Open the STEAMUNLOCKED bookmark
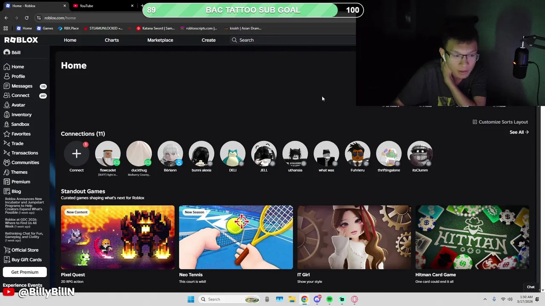Screen dimensions: 545x306 (103, 28)
